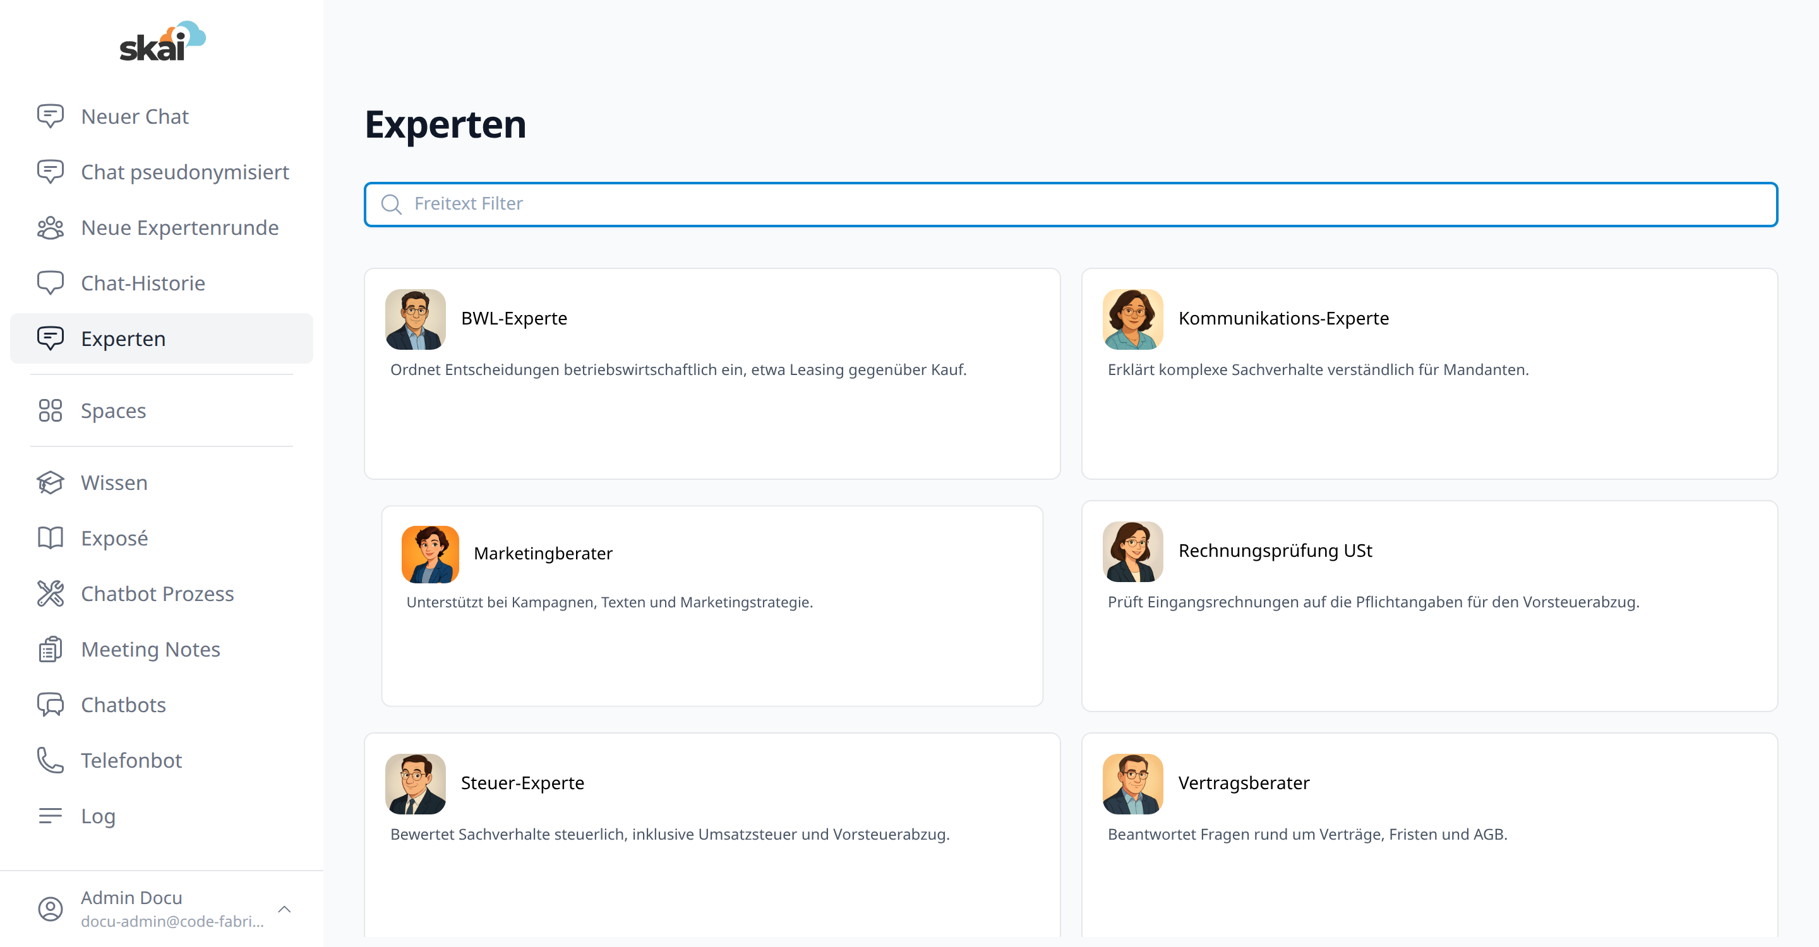Screen dimensions: 1819x947
Task: Click the Experten page heading
Action: pyautogui.click(x=445, y=125)
